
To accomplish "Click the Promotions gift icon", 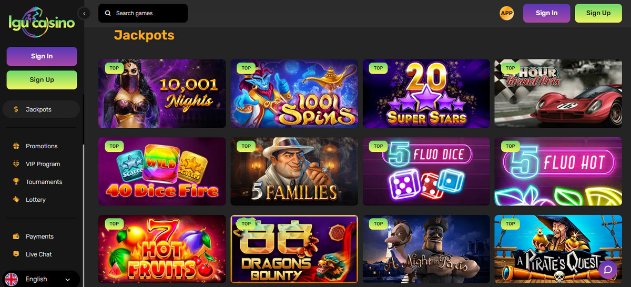I will point(16,146).
